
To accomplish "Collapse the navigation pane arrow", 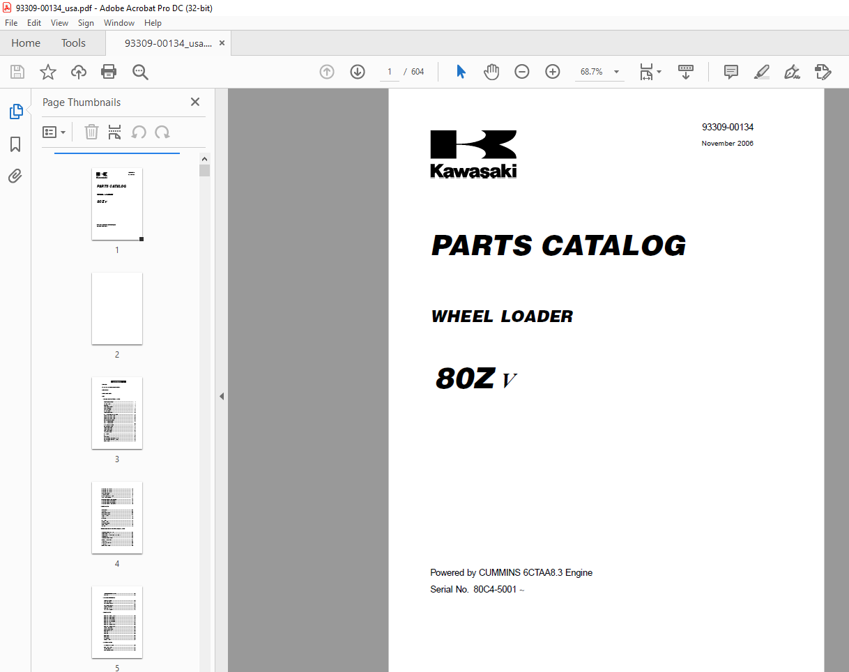I will click(x=222, y=397).
